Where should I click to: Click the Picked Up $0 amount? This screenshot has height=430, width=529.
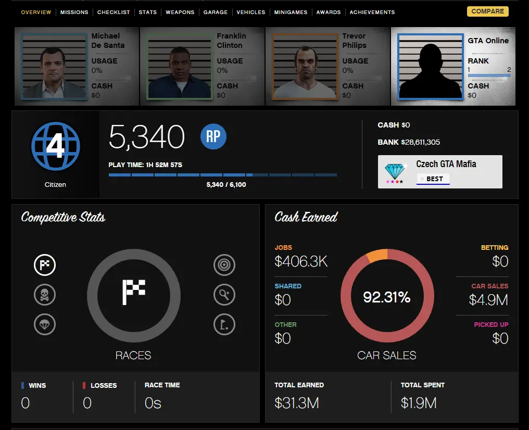click(x=500, y=338)
